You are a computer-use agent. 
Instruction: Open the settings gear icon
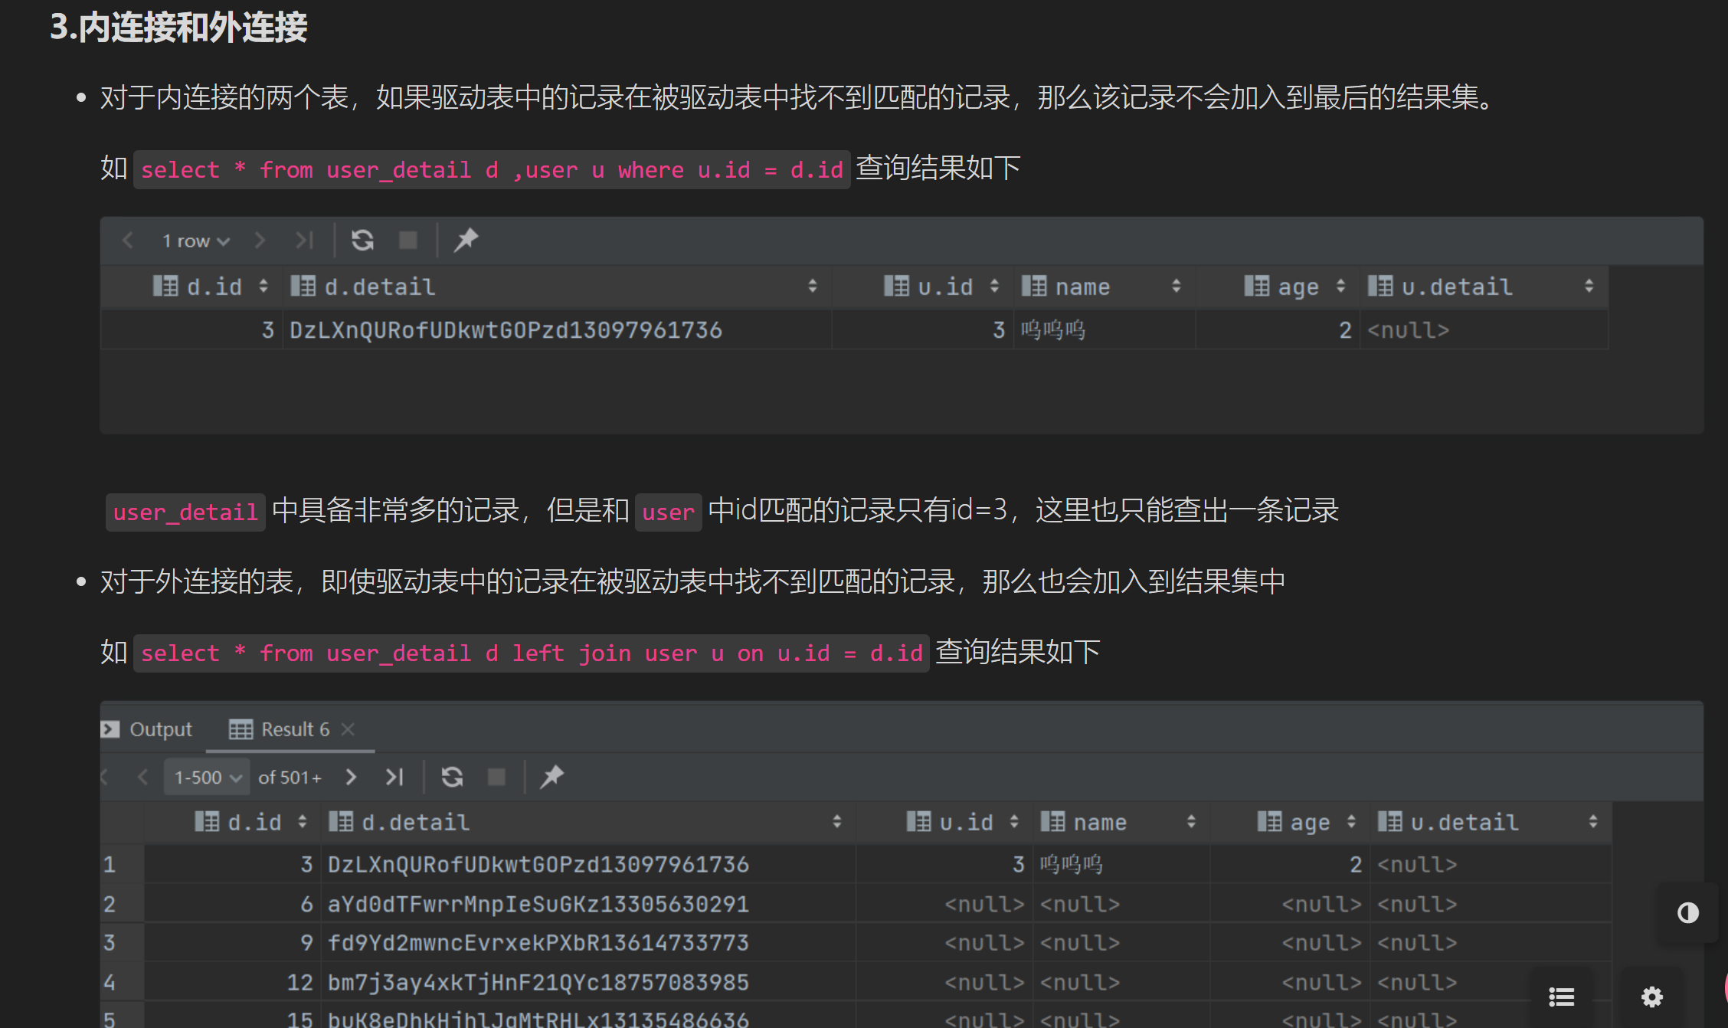1651,997
